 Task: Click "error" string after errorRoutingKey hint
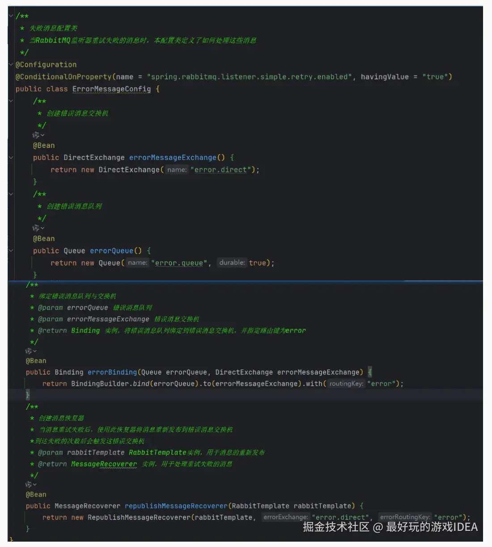click(x=449, y=517)
